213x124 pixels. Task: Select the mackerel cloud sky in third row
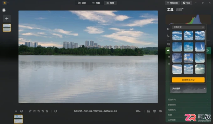click(177, 58)
